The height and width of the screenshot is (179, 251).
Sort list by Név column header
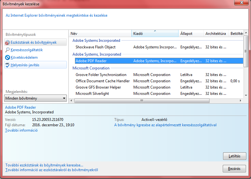click(x=100, y=34)
